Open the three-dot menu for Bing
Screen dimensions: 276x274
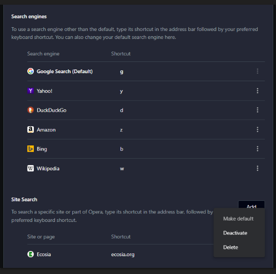257,149
